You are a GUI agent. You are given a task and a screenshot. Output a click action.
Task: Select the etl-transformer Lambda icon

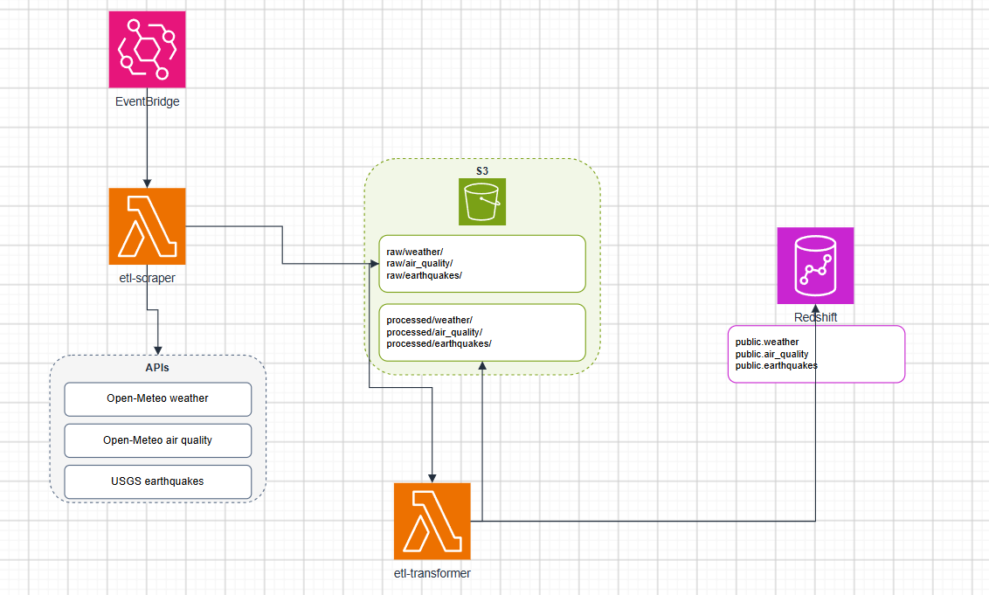pyautogui.click(x=432, y=522)
